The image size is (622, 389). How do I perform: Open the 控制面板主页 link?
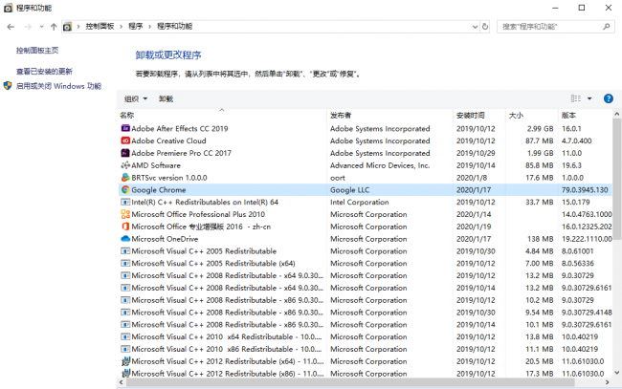(37, 51)
